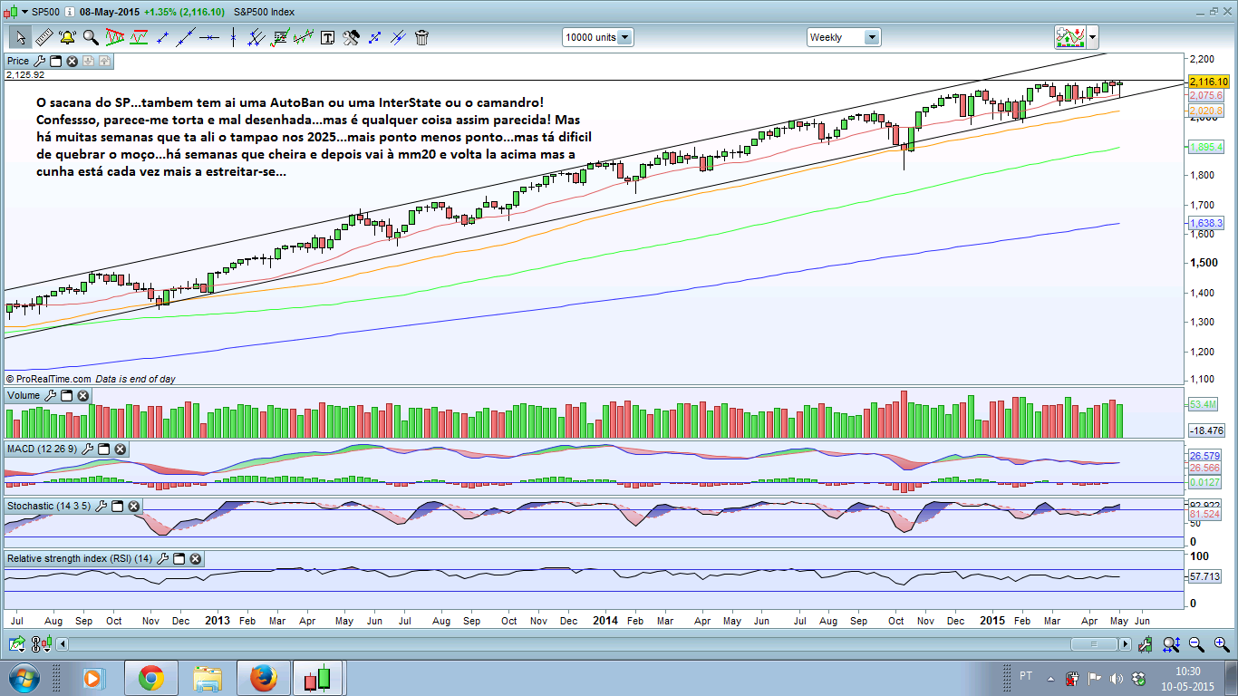
Task: Show hidden system tray icons arrow
Action: point(1051,678)
